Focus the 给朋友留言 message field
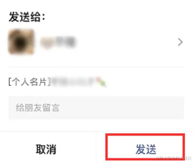 [x=96, y=108]
